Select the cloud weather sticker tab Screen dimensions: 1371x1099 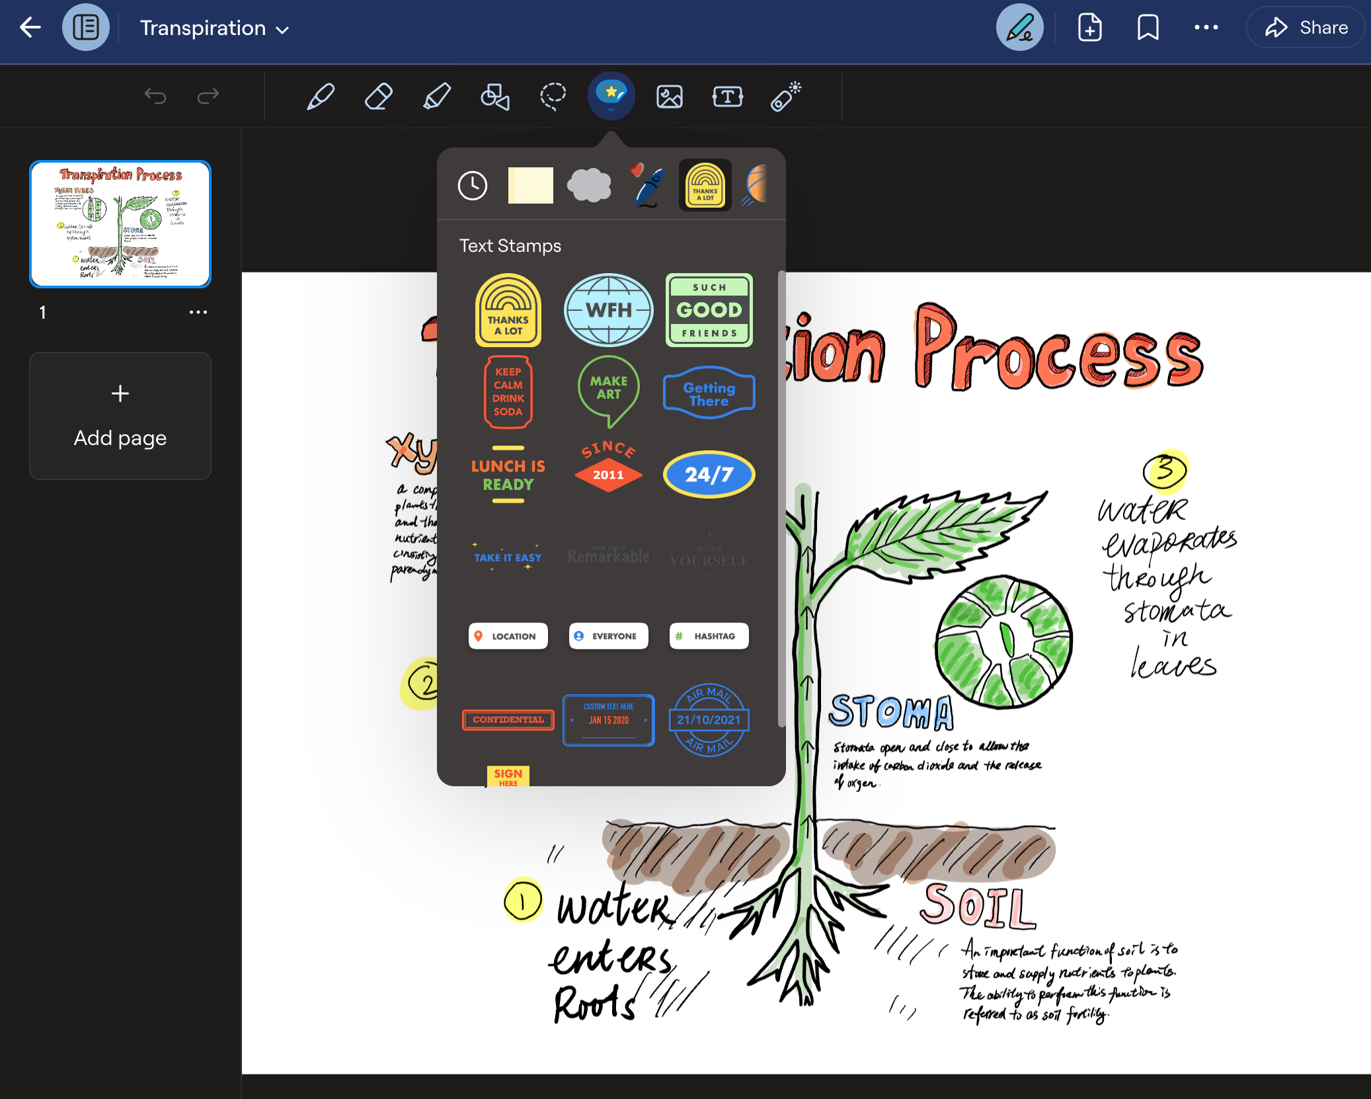tap(588, 185)
